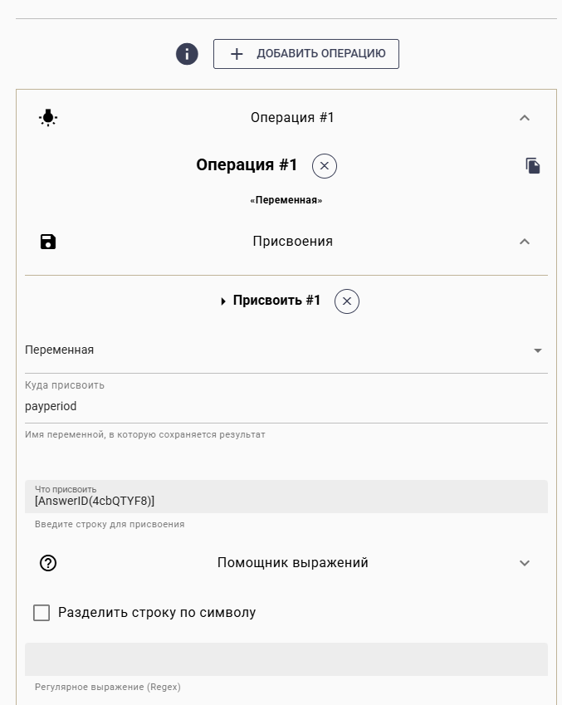Enable Разделить строку по символу checkbox
The height and width of the screenshot is (705, 562).
(x=42, y=612)
